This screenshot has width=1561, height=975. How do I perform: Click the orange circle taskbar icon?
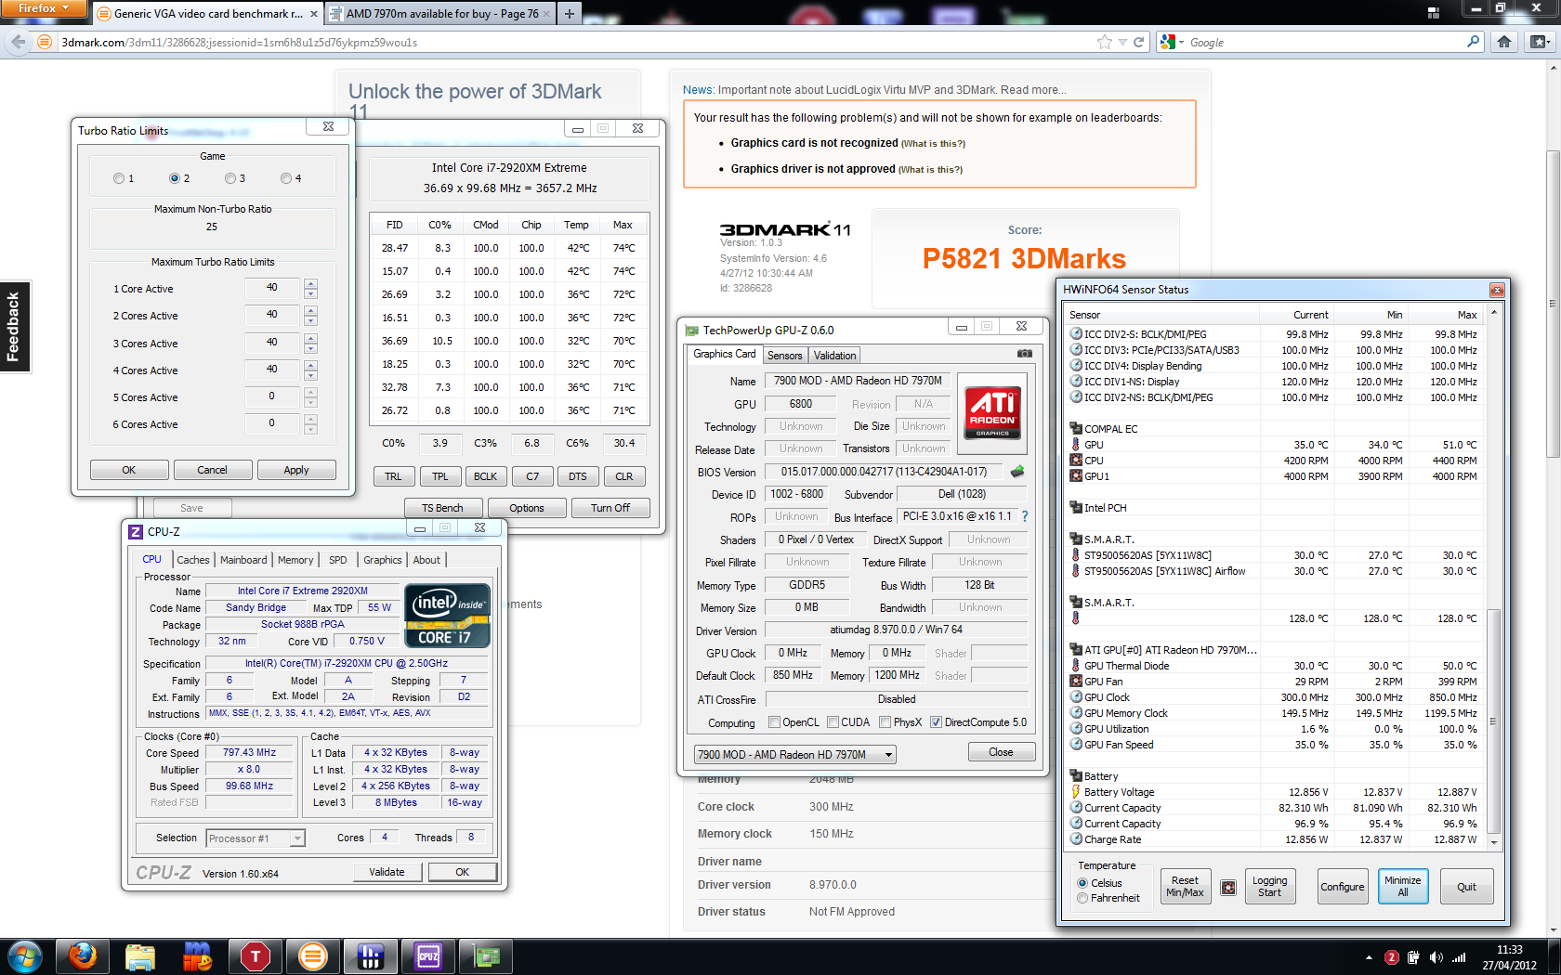(313, 955)
